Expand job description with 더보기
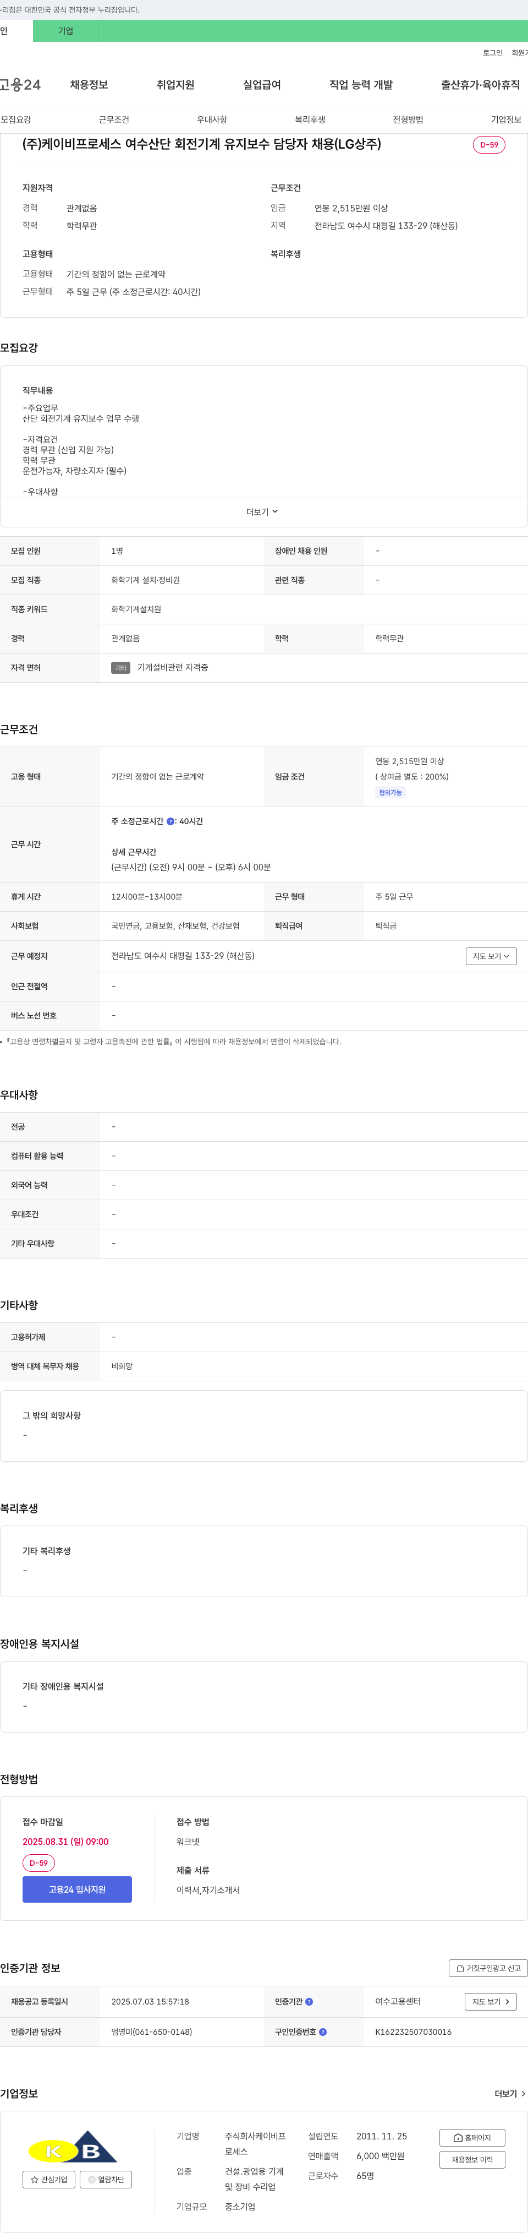This screenshot has width=528, height=2233. pos(262,513)
